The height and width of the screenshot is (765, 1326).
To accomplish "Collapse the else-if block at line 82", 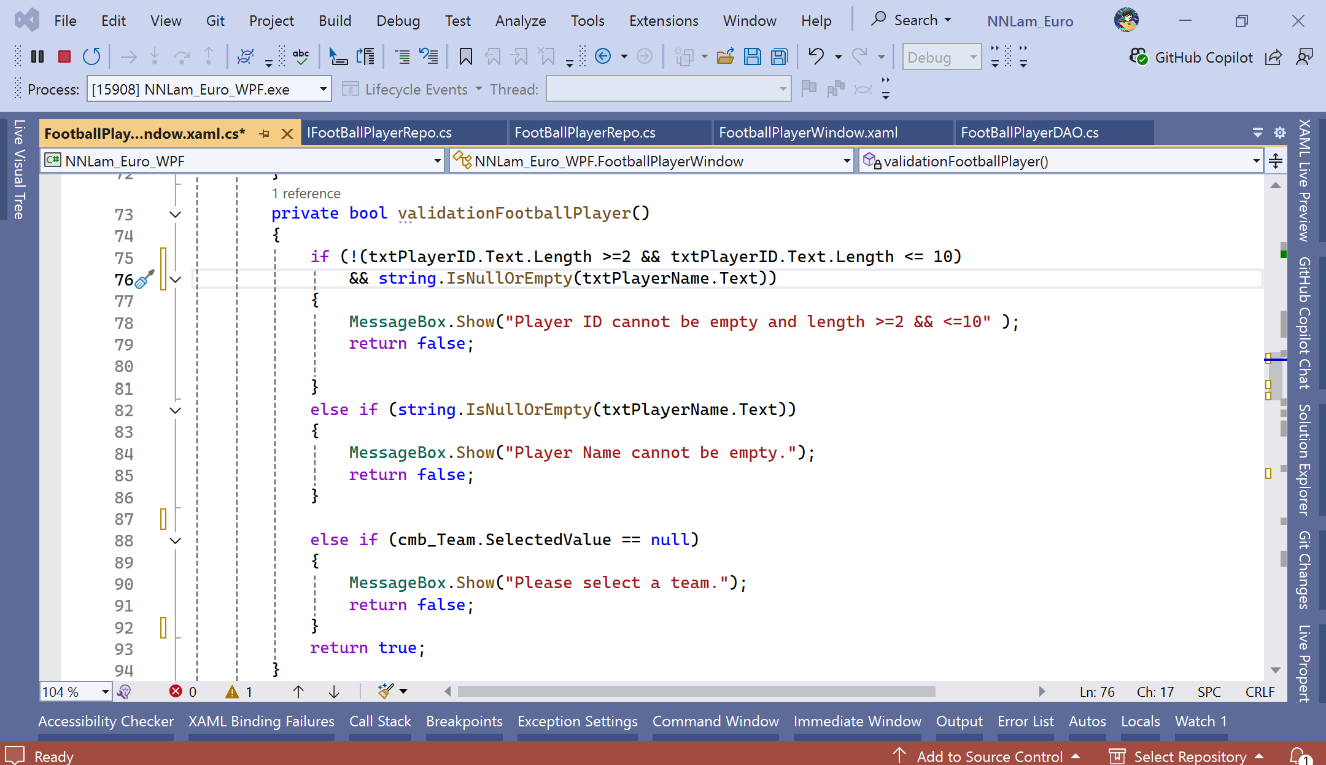I will click(175, 410).
